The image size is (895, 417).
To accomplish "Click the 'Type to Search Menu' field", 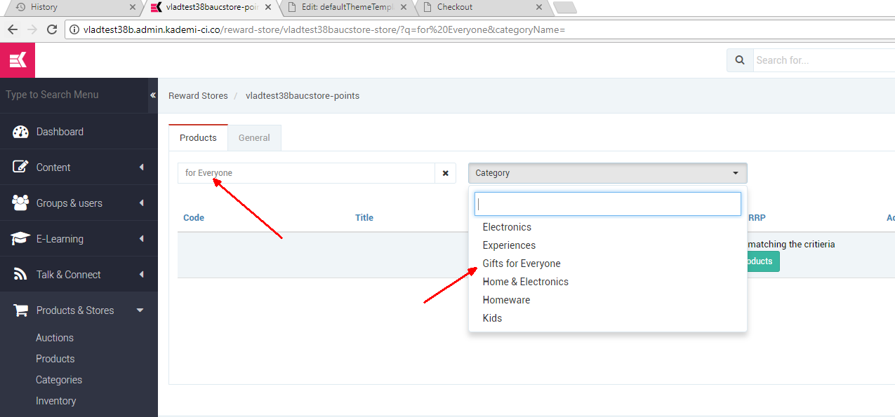I will (74, 95).
